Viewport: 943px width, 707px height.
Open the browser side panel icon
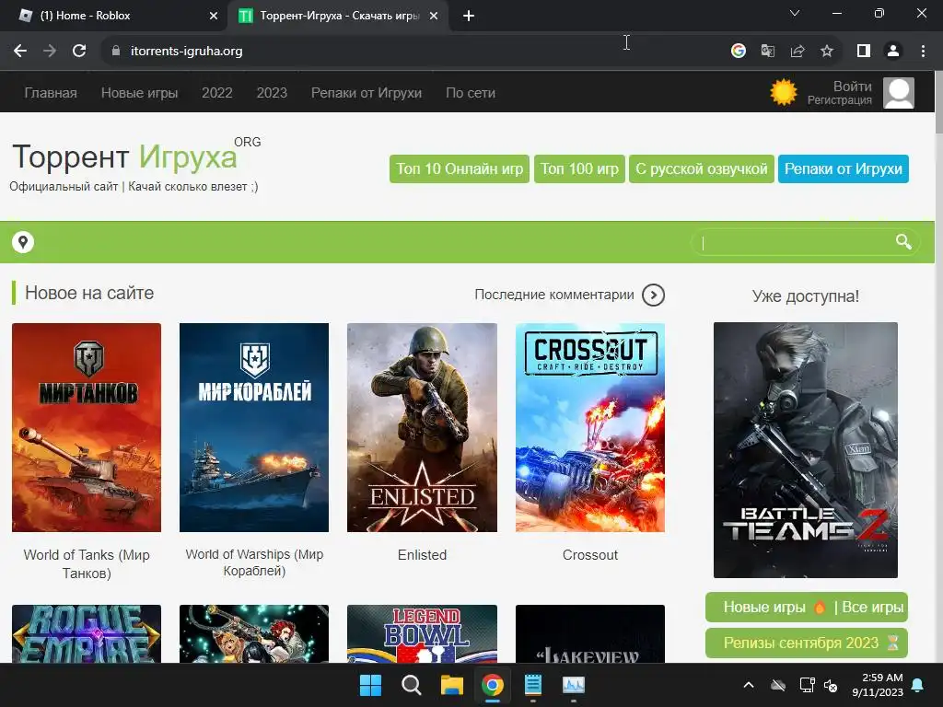[x=864, y=52]
